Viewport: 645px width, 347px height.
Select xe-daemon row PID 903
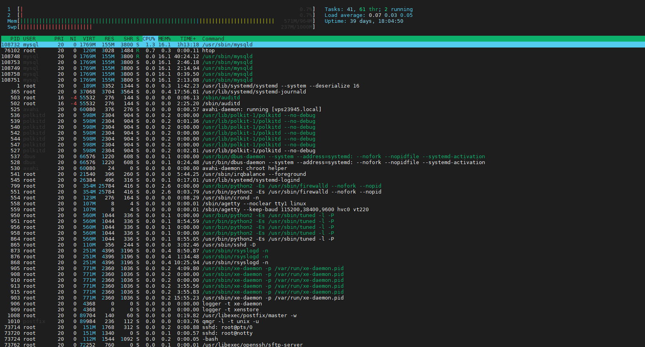[x=322, y=298]
